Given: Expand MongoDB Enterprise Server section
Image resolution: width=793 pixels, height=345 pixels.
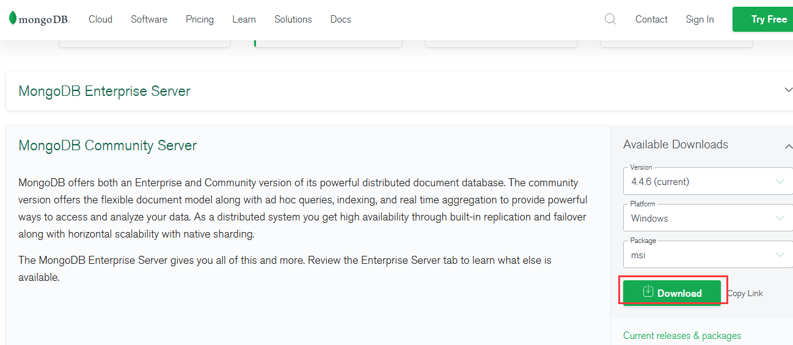Looking at the screenshot, I should 788,90.
